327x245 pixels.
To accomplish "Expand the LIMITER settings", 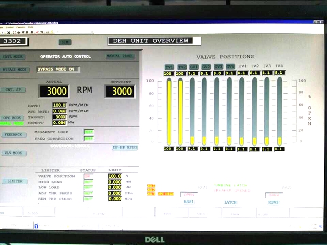I will (x=13, y=181).
